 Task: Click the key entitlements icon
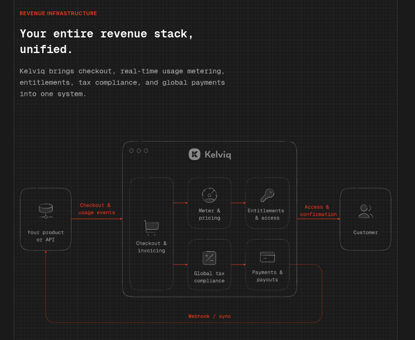(x=267, y=195)
